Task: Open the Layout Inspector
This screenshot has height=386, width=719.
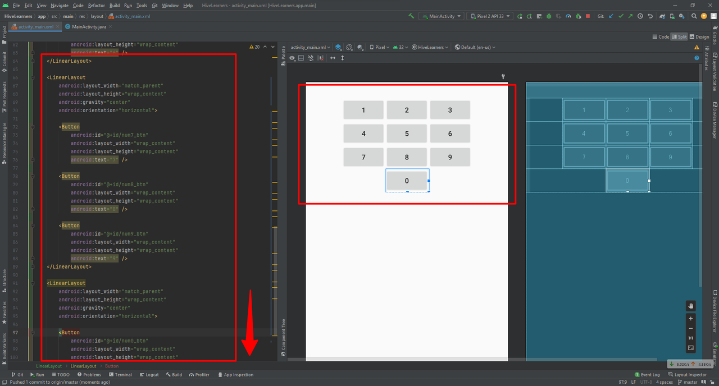Action: tap(687, 374)
